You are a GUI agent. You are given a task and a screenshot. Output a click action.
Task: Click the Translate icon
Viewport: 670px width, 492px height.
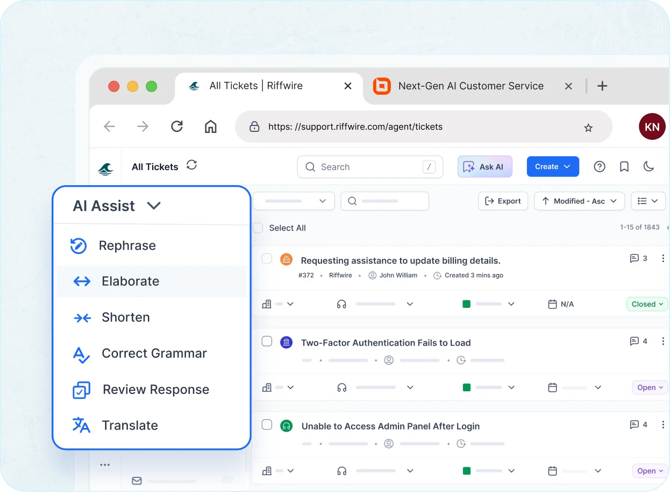coord(81,425)
